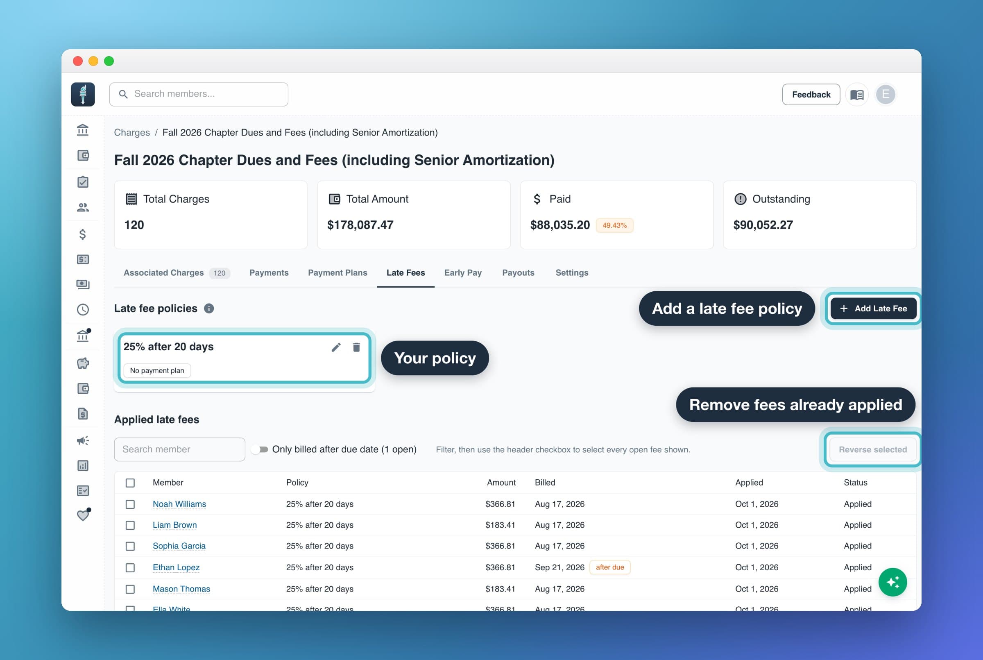Open the checklist clipboard sidebar icon
983x660 pixels.
(x=83, y=182)
